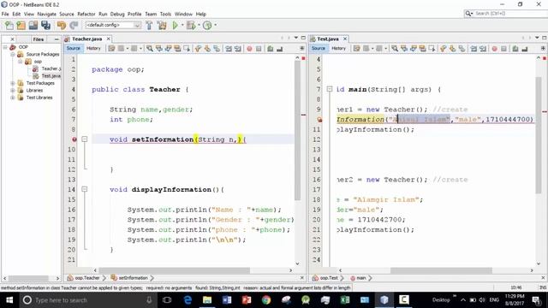Screen dimensions: 548x308
Task: Click Shift Line Left in Teacher.java toolbar
Action: 229,49
